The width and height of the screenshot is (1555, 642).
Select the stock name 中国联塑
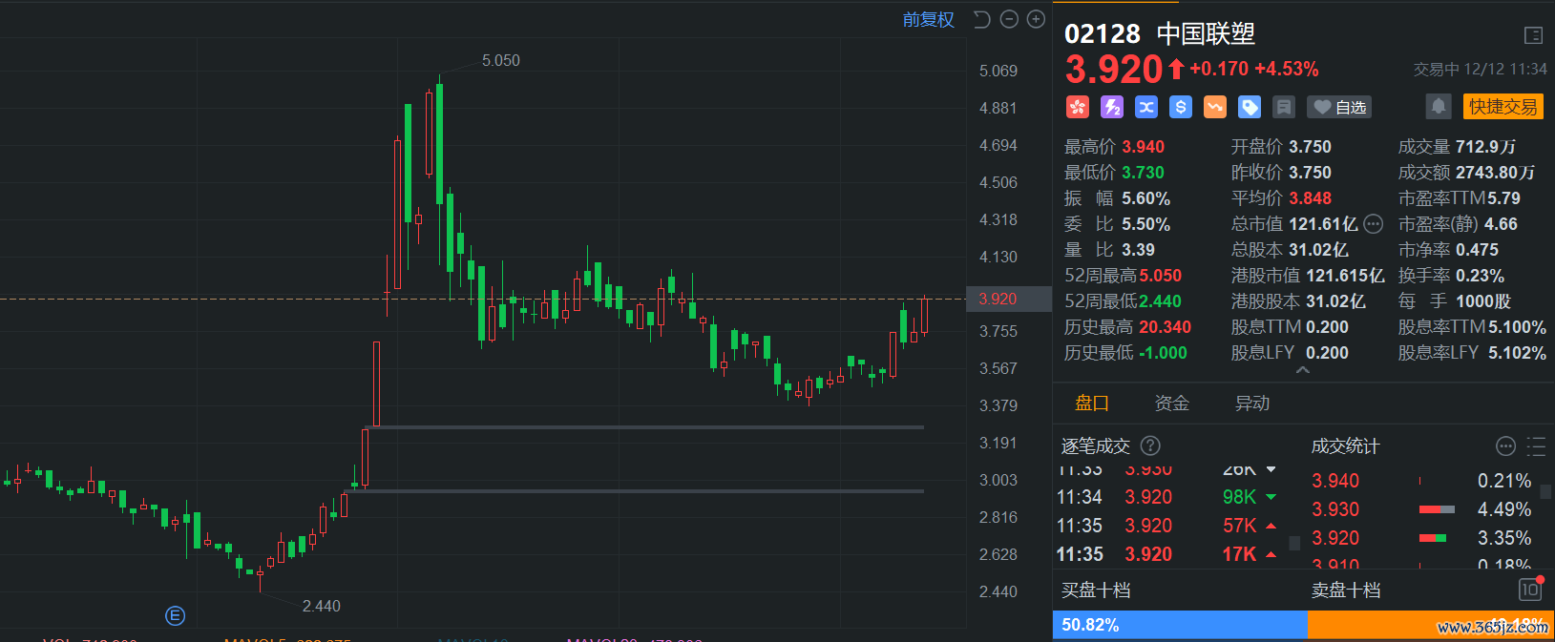tap(1206, 34)
